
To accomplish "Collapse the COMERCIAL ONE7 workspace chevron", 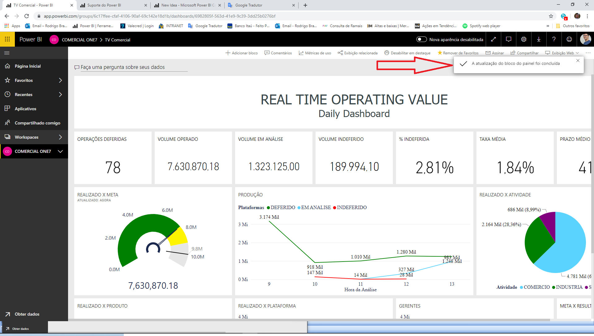I will click(x=60, y=151).
